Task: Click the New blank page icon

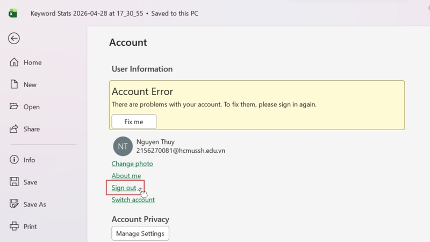Action: click(x=14, y=84)
